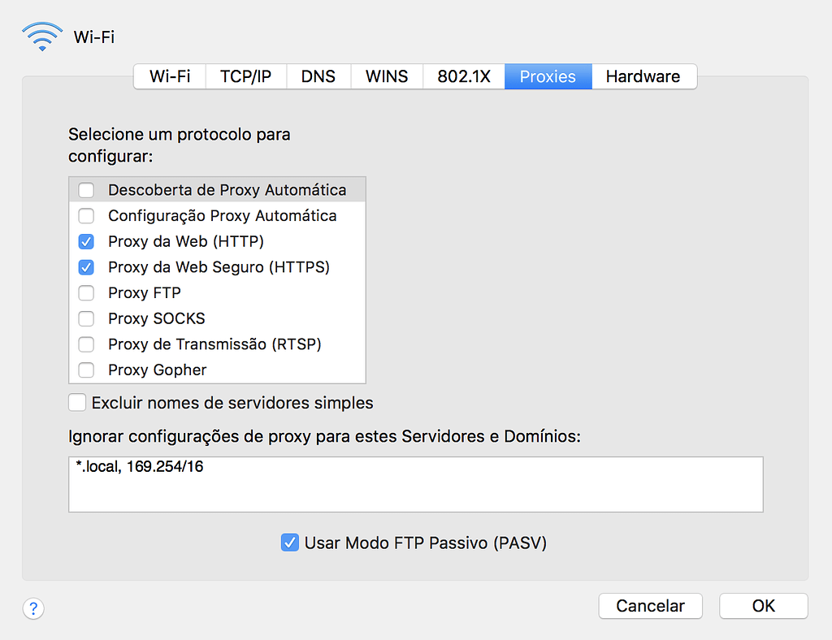Go to the Hardware tab
Screen dimensions: 832x640
[x=643, y=76]
